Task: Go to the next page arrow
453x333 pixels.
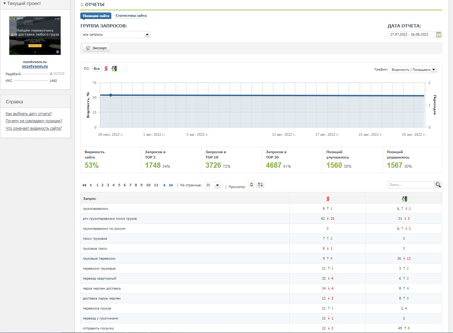Action: point(164,185)
